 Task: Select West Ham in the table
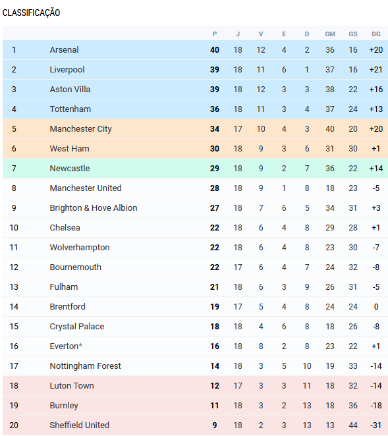[70, 148]
